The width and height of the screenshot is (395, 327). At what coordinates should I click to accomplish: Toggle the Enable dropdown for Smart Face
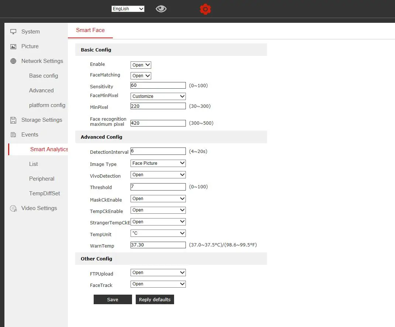[141, 65]
